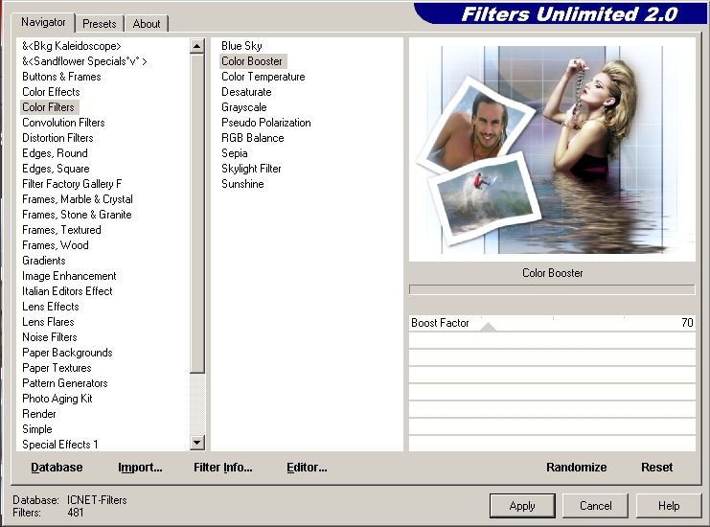Select Lens Flares category
The image size is (710, 527).
(x=48, y=322)
